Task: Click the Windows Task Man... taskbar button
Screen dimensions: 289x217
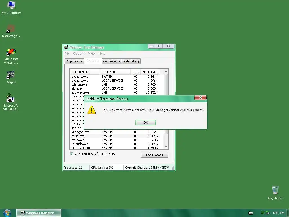Action: coord(39,213)
